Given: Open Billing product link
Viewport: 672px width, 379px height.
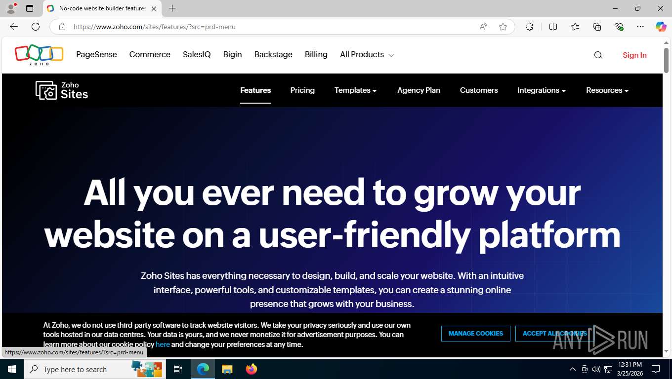Looking at the screenshot, I should pos(316,54).
